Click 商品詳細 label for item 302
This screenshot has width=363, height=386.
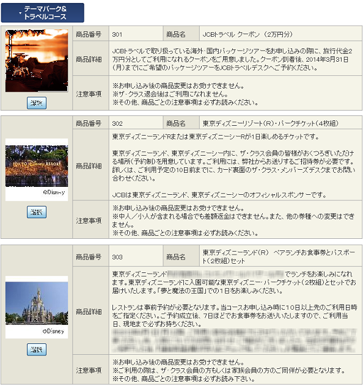click(89, 166)
